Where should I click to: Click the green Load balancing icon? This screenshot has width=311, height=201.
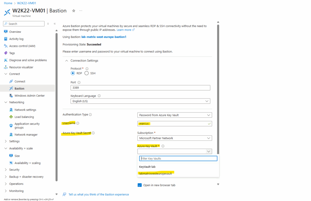(x=11, y=117)
